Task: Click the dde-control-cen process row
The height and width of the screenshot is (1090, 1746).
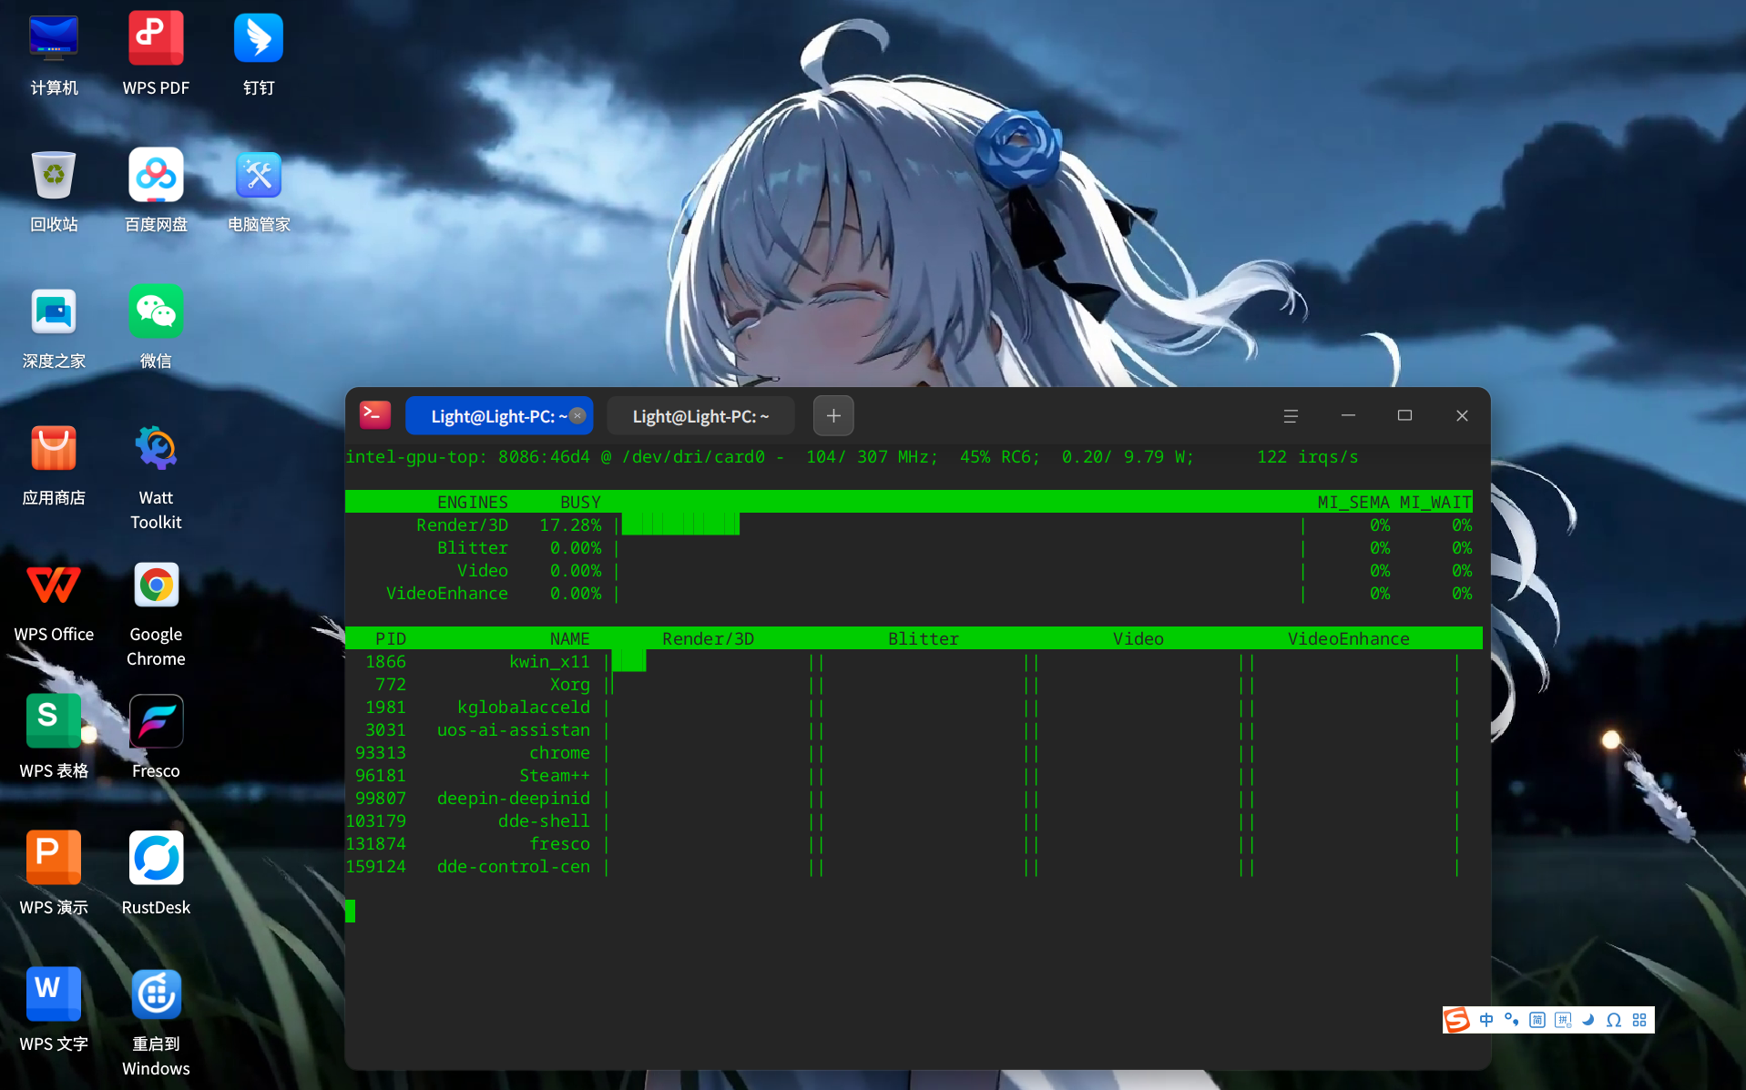Action: (914, 867)
